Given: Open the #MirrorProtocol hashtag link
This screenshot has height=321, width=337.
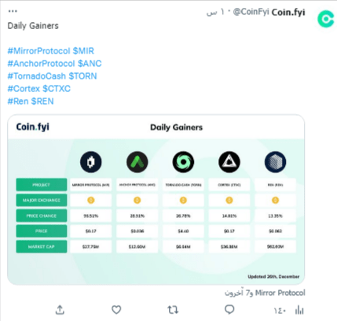Looking at the screenshot, I should 39,51.
